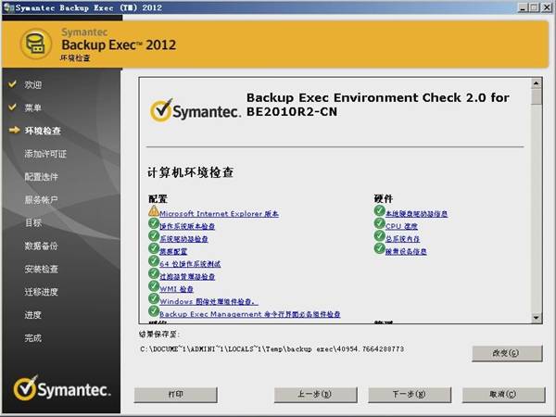Select 欢迎 step in the sidebar

click(x=33, y=84)
